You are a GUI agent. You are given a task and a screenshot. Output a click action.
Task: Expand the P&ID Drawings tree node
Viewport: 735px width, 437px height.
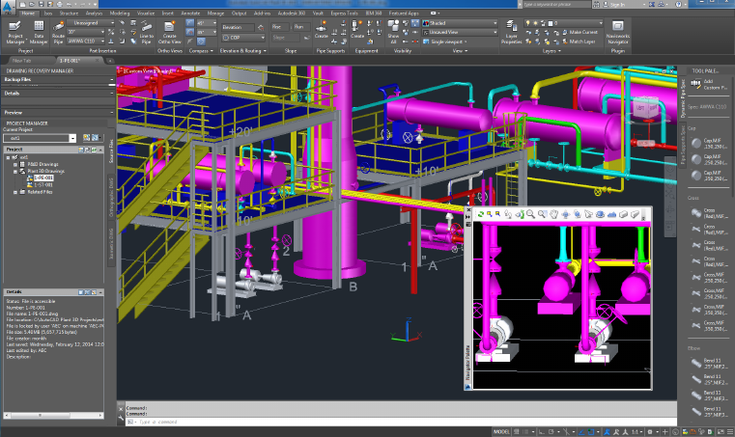point(14,164)
